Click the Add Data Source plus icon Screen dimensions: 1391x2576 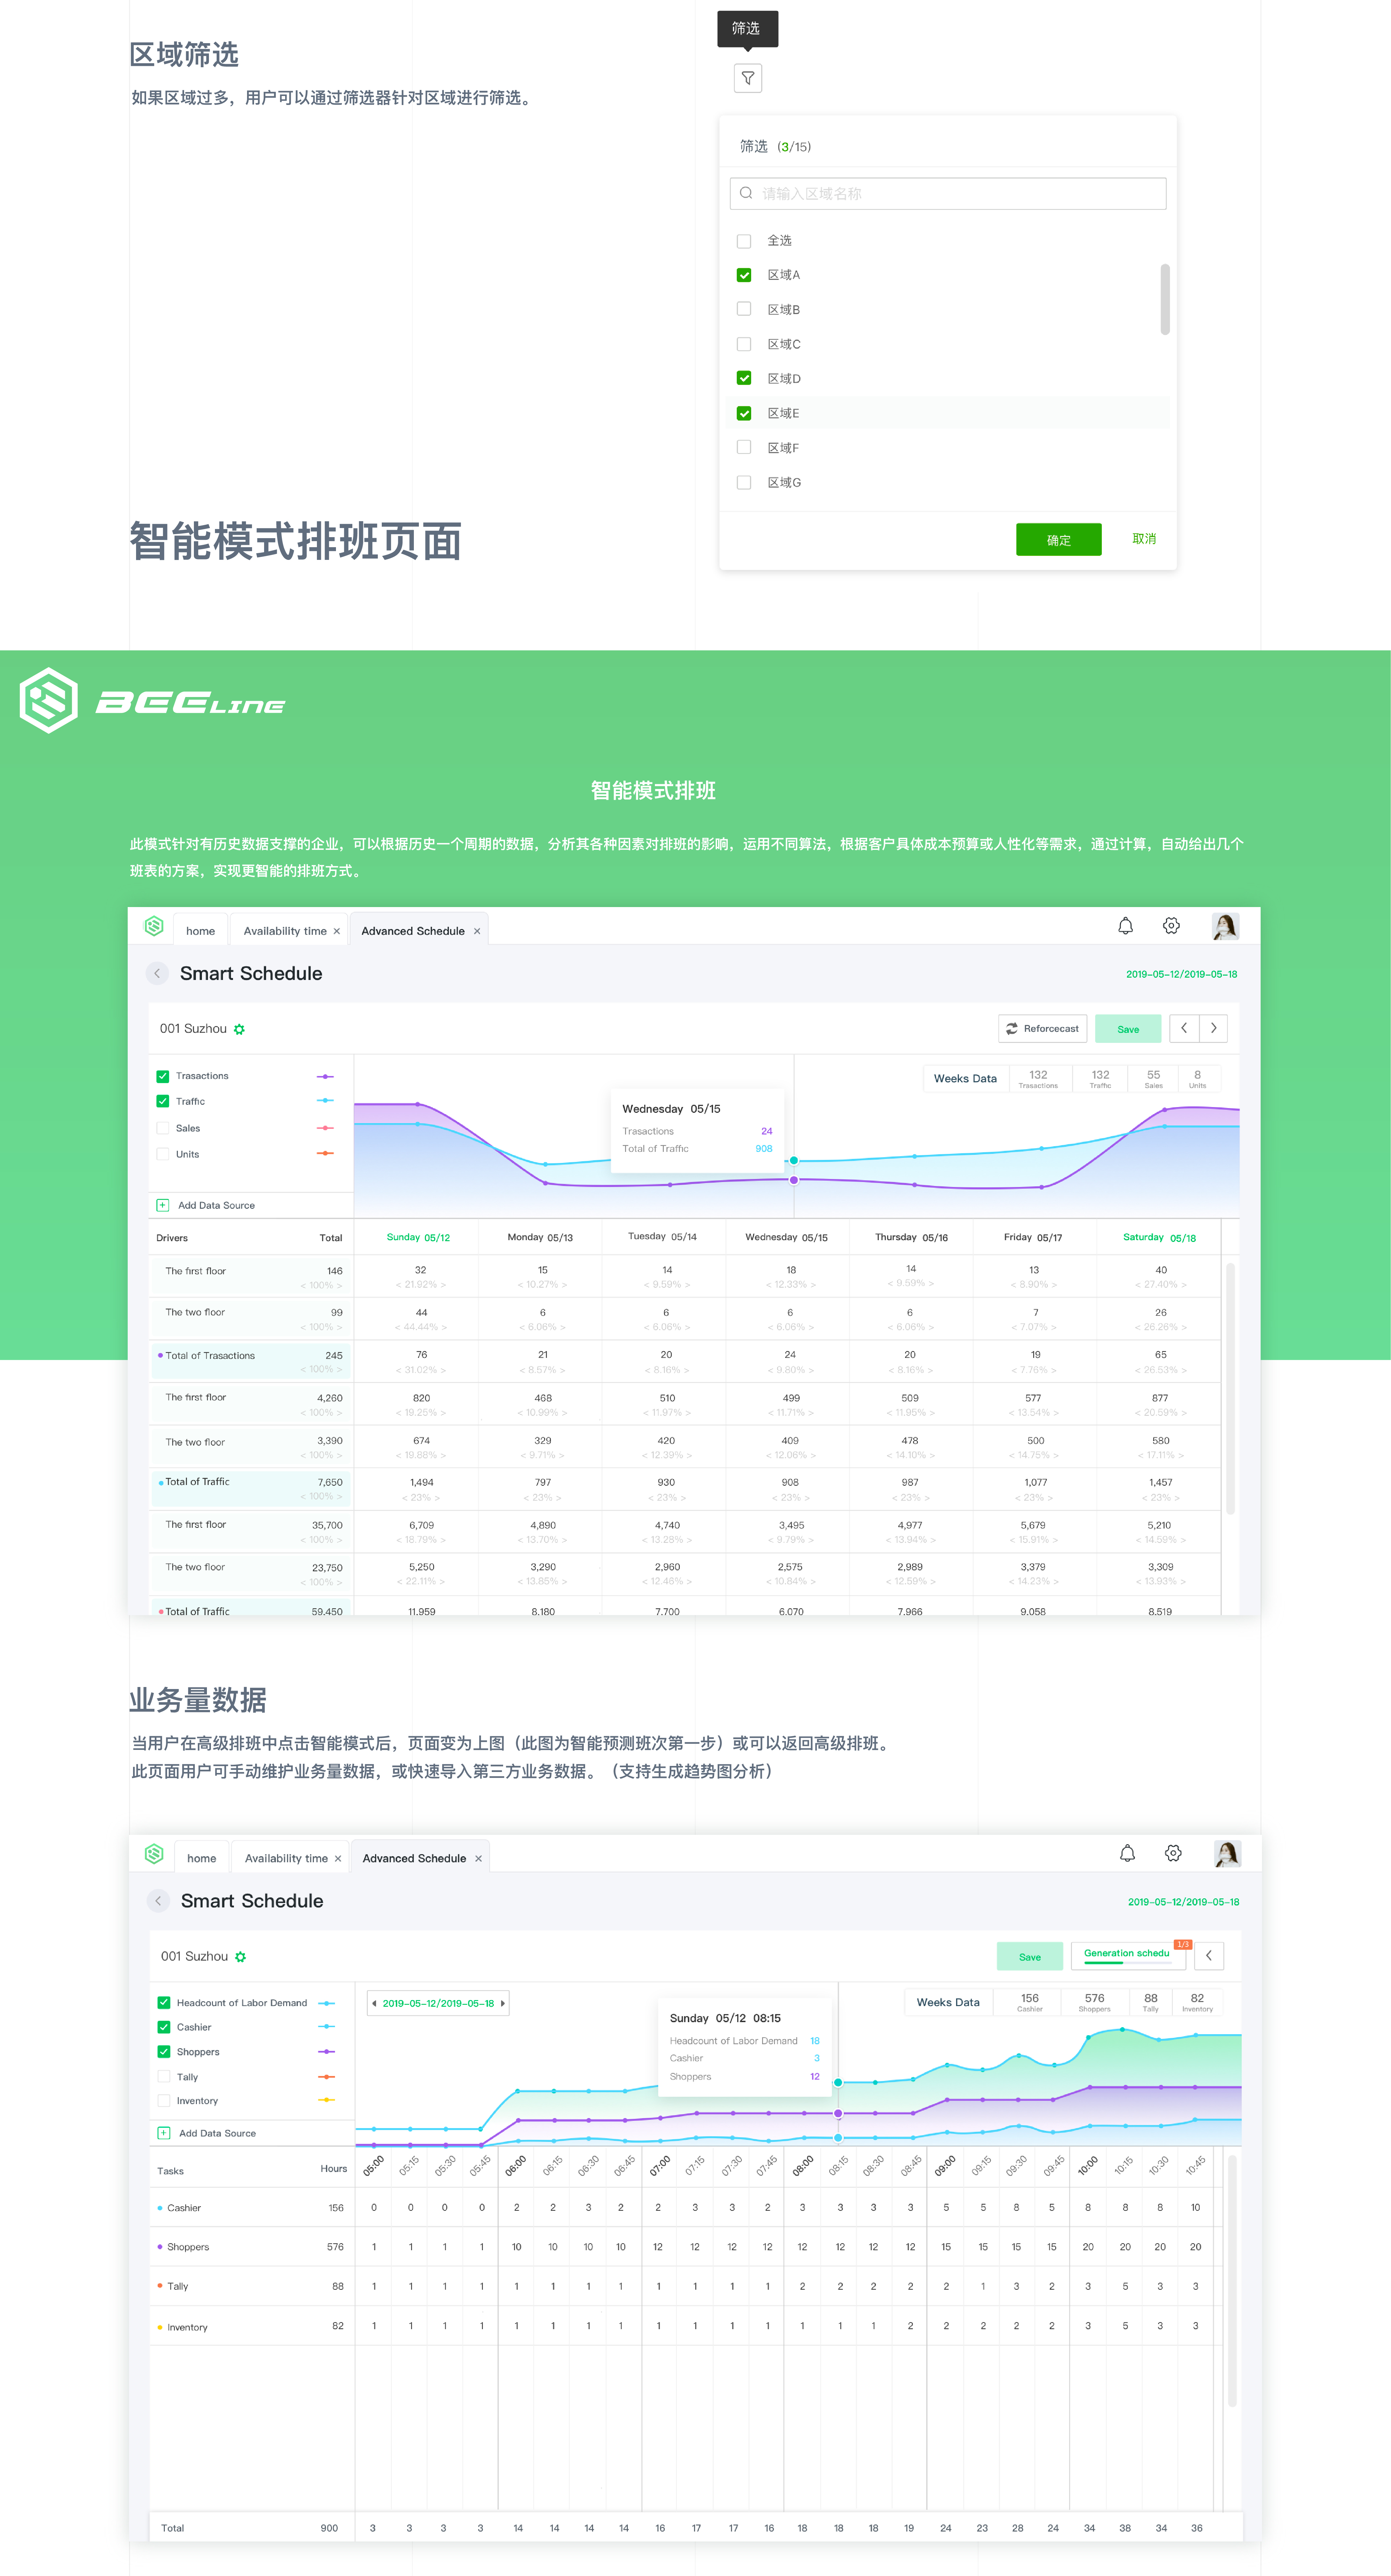pyautogui.click(x=163, y=1205)
